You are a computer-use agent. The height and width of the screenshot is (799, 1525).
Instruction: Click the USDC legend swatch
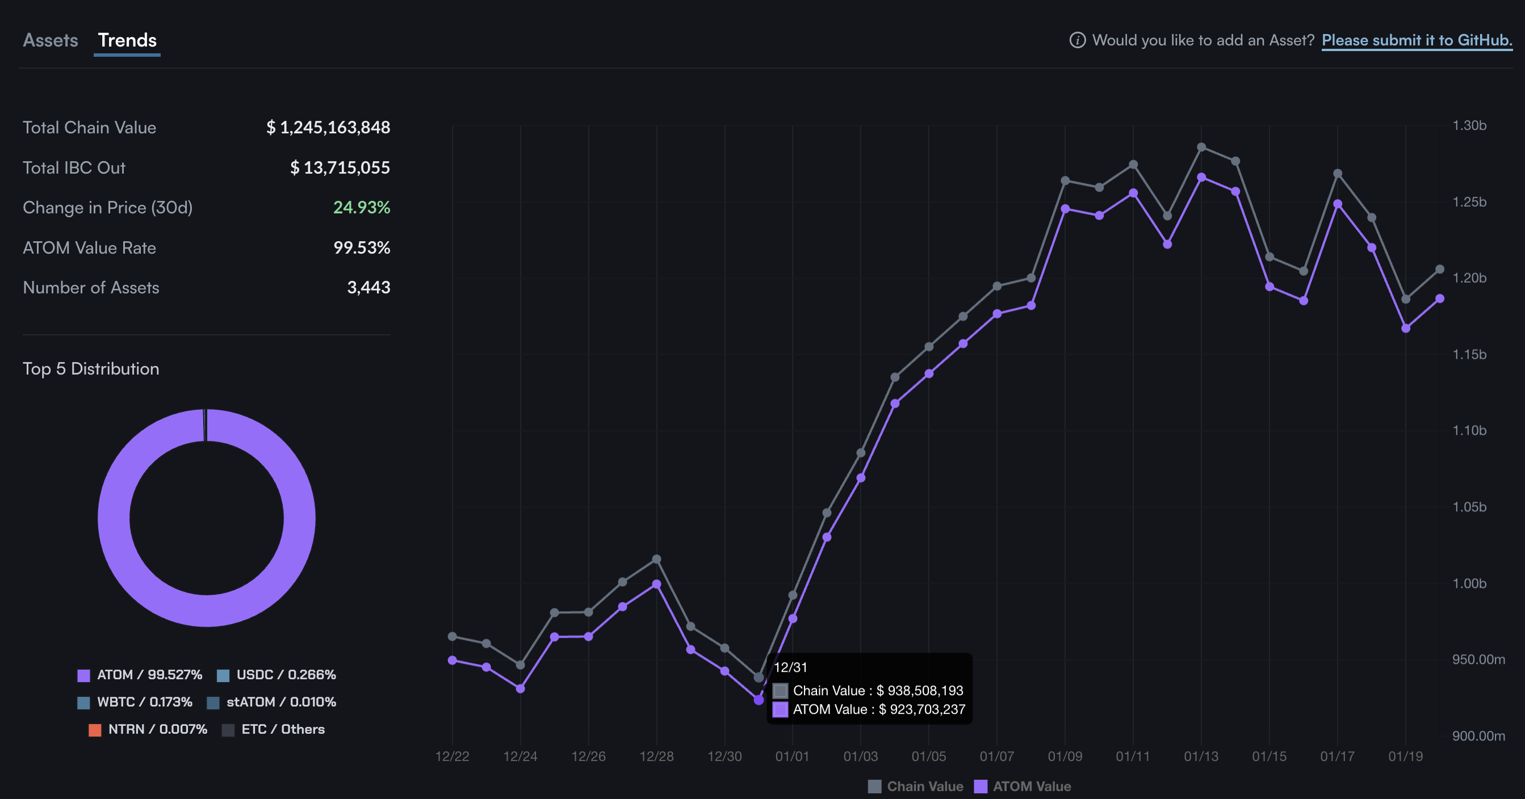(x=223, y=675)
